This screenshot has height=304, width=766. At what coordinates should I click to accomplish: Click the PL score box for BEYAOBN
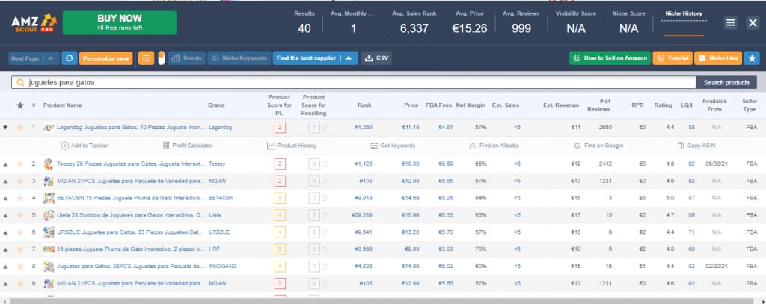click(x=280, y=198)
